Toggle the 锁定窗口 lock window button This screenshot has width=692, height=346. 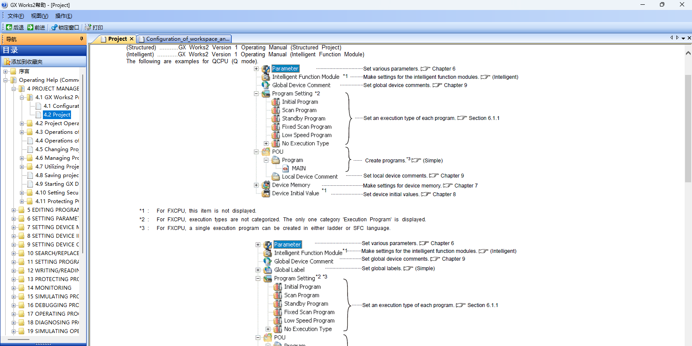(65, 27)
